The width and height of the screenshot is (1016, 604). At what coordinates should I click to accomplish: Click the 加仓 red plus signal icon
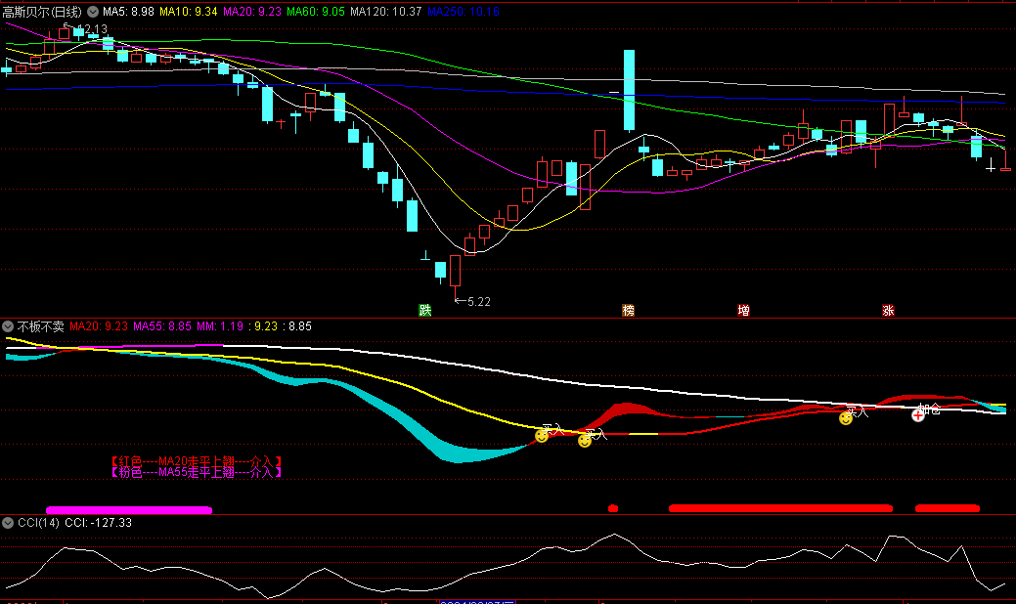pos(918,414)
